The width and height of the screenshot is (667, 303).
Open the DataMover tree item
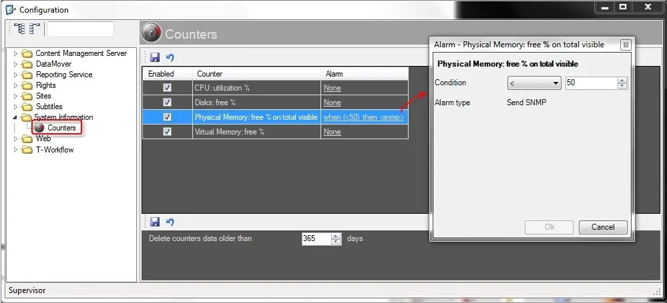(x=53, y=64)
